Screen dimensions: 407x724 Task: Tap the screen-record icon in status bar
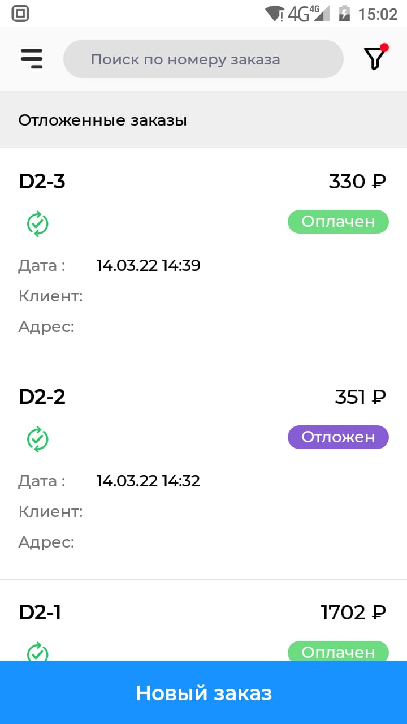tap(20, 14)
